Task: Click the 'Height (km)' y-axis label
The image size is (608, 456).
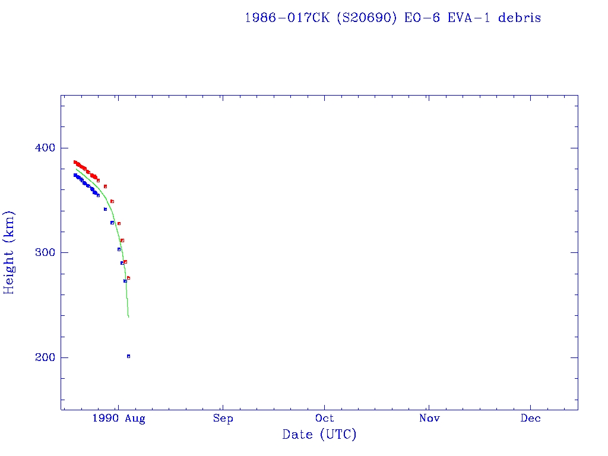Action: (9, 252)
